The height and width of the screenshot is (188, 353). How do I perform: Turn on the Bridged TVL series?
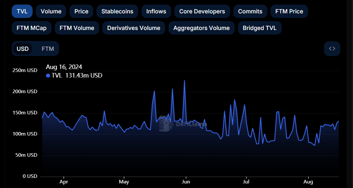(259, 28)
